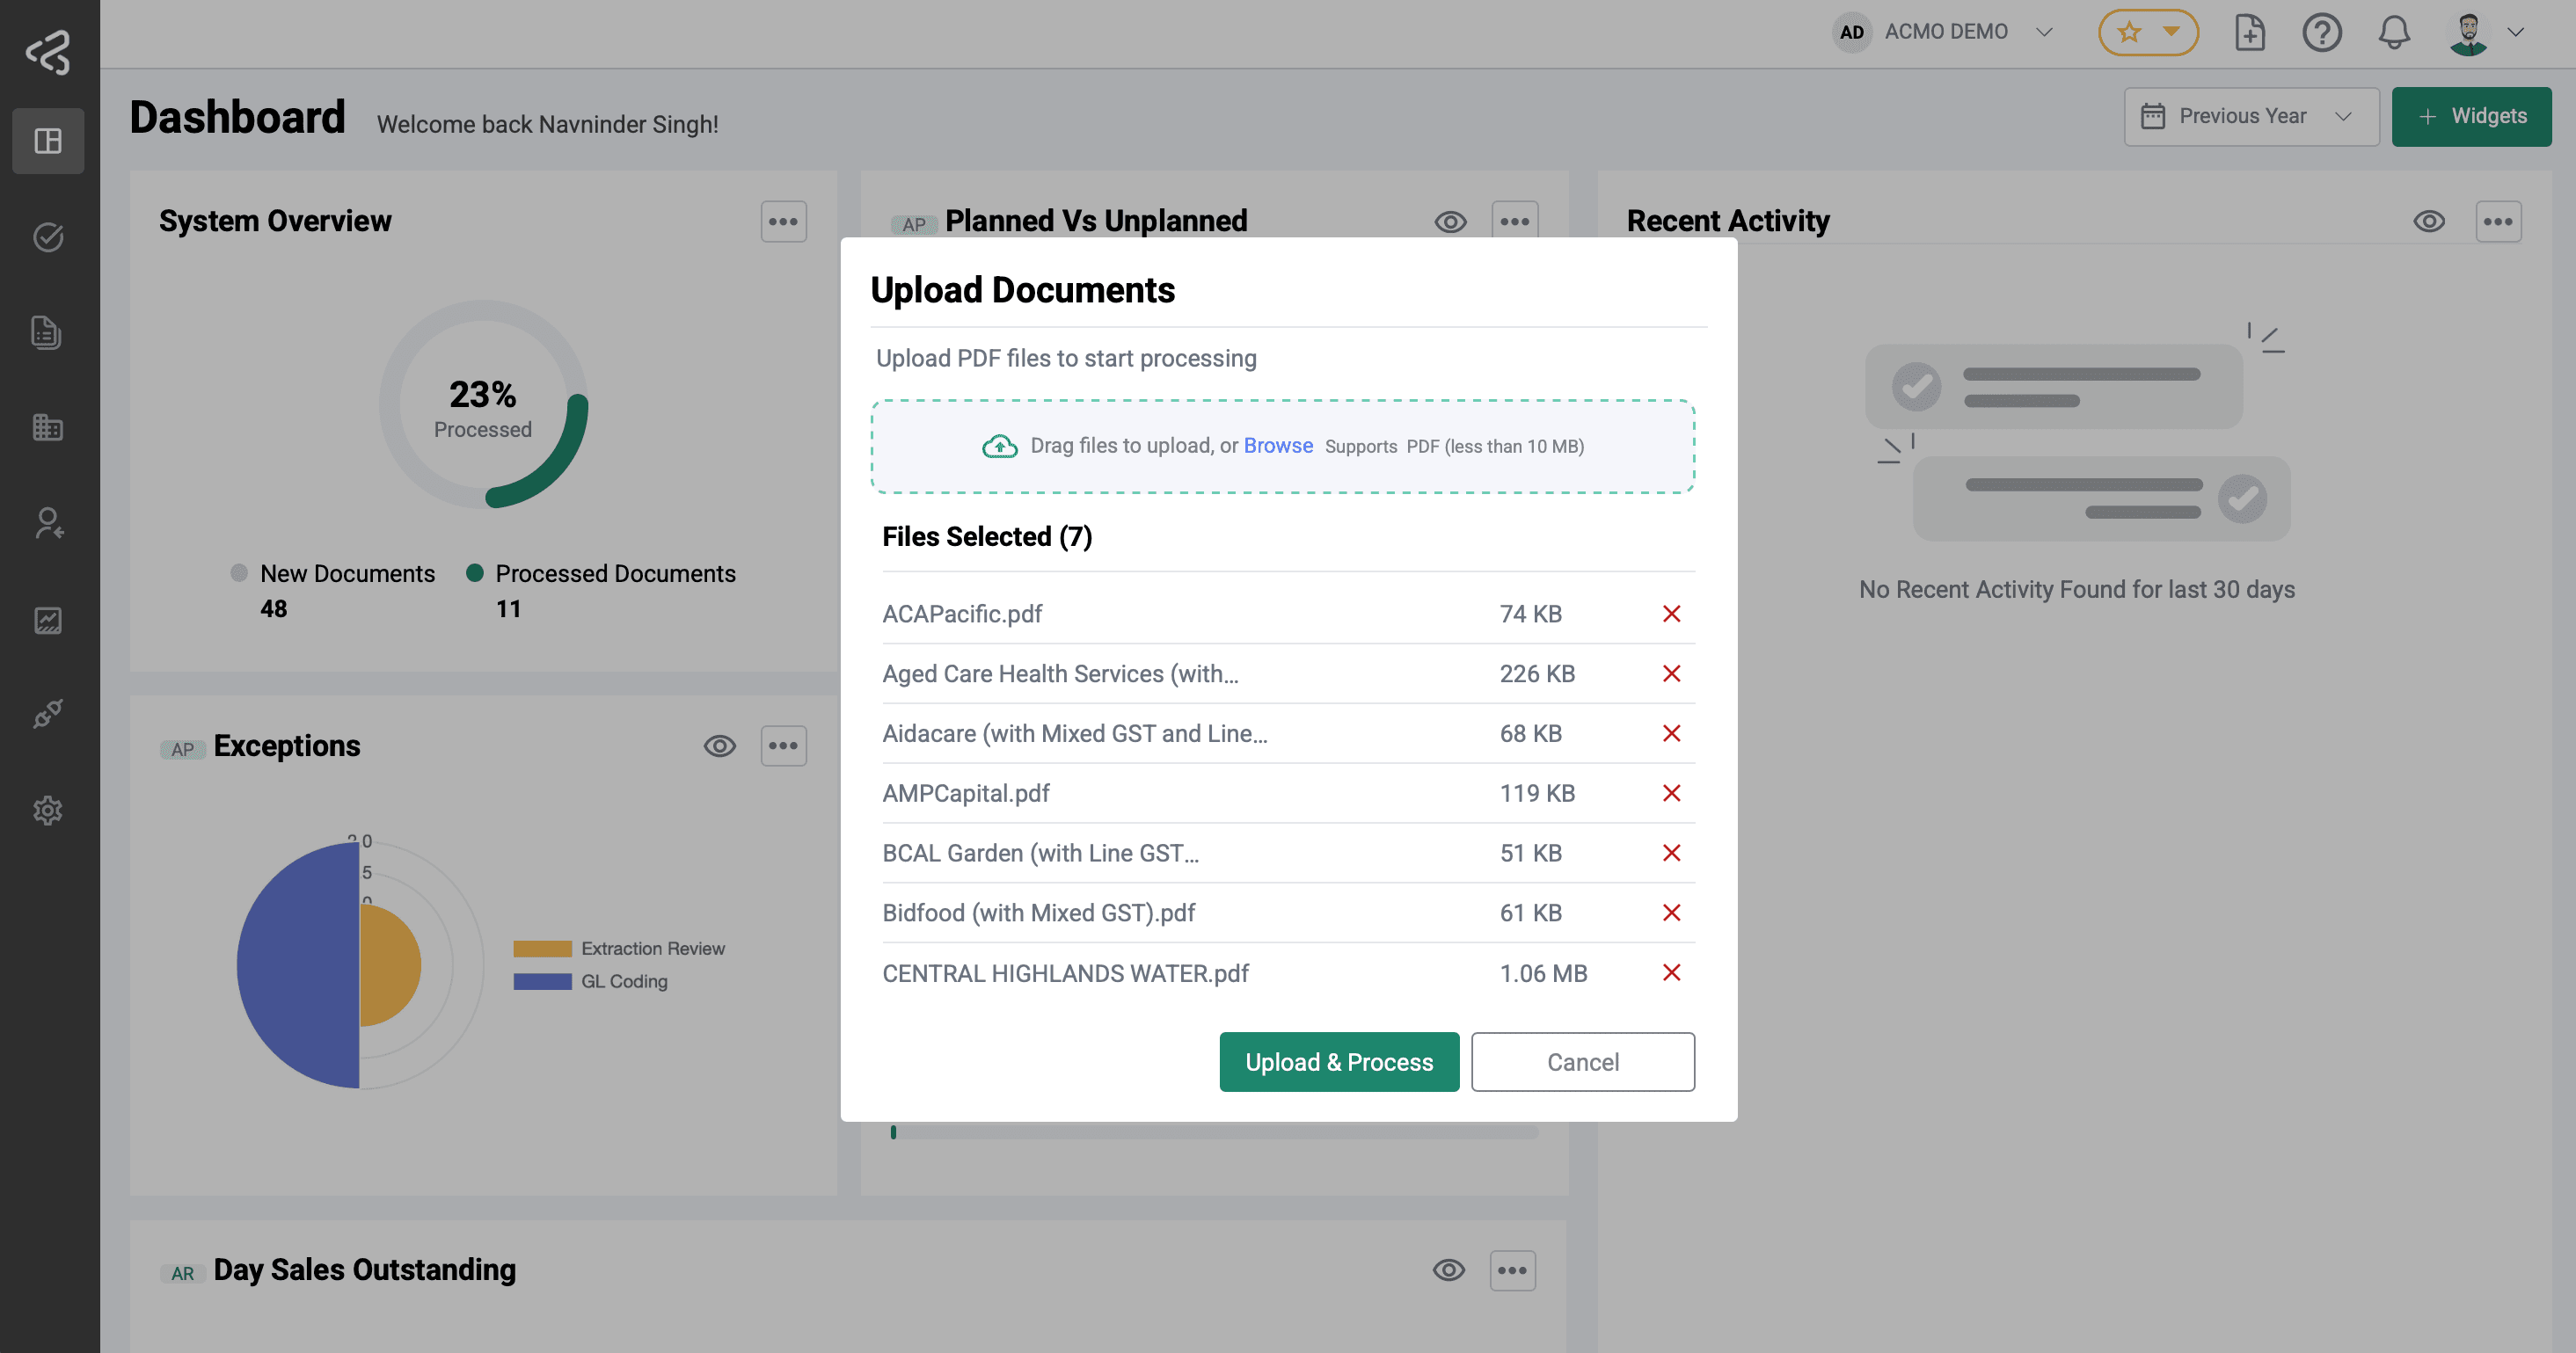Screen dimensions: 2576x1353
Task: Open Settings from the sidebar gear icon
Action: [47, 811]
